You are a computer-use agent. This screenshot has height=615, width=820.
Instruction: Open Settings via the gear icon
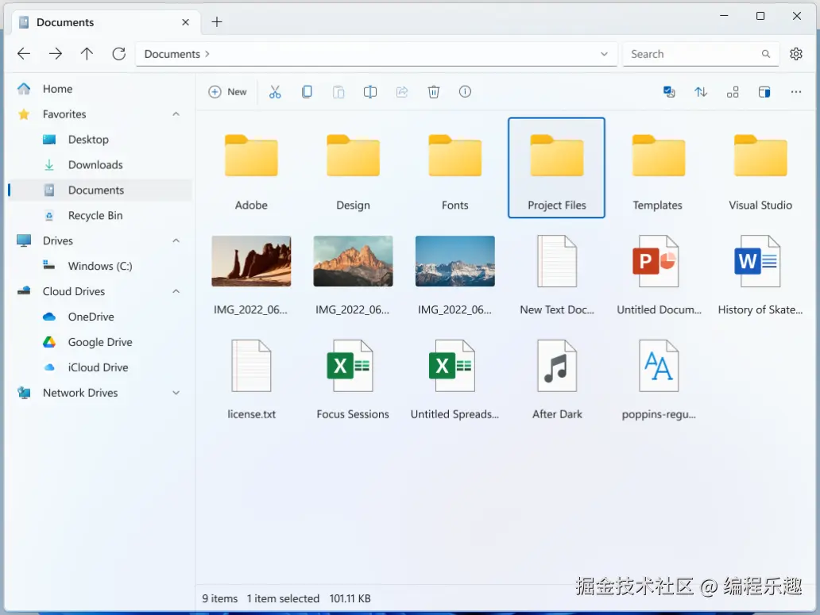pos(796,53)
